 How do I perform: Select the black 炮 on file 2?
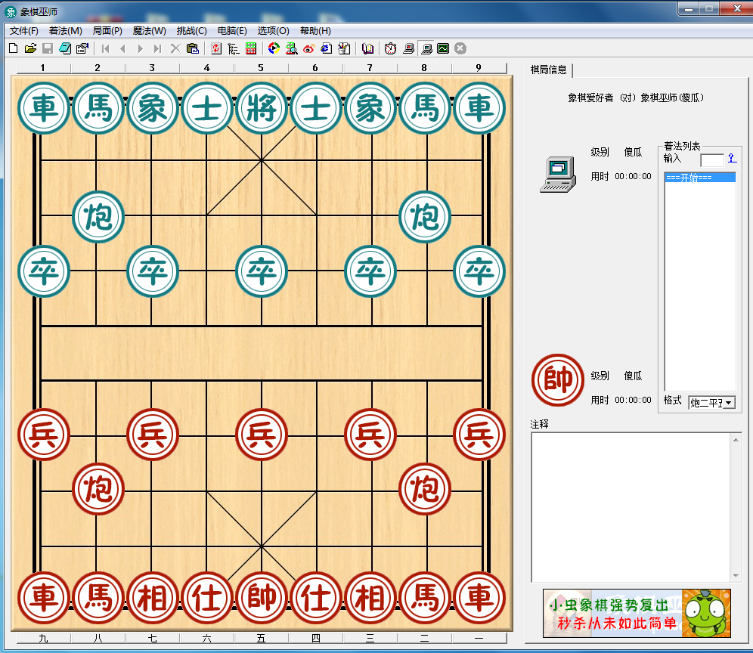[x=98, y=217]
